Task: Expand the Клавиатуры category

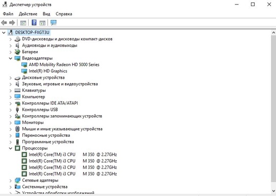Action: [10, 90]
